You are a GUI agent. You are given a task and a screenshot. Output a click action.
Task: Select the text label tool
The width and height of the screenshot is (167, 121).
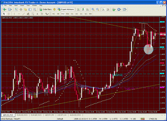tap(42, 14)
